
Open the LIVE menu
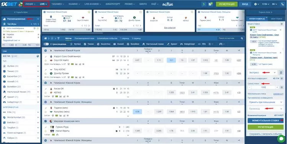[x=43, y=4]
